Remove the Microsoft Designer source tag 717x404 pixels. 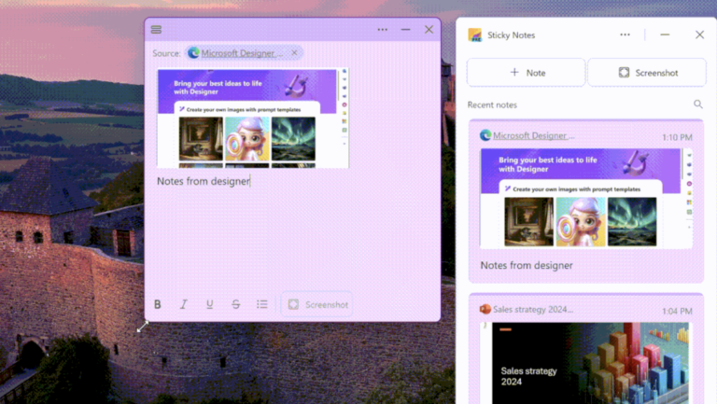click(x=294, y=53)
